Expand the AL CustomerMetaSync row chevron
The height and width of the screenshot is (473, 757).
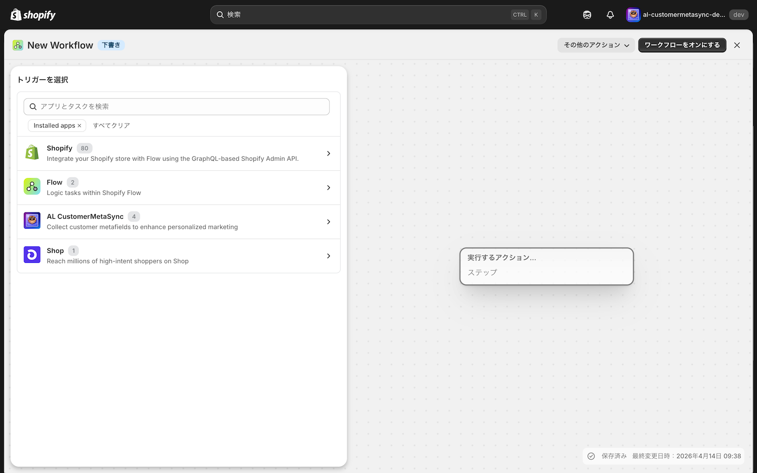(x=329, y=222)
